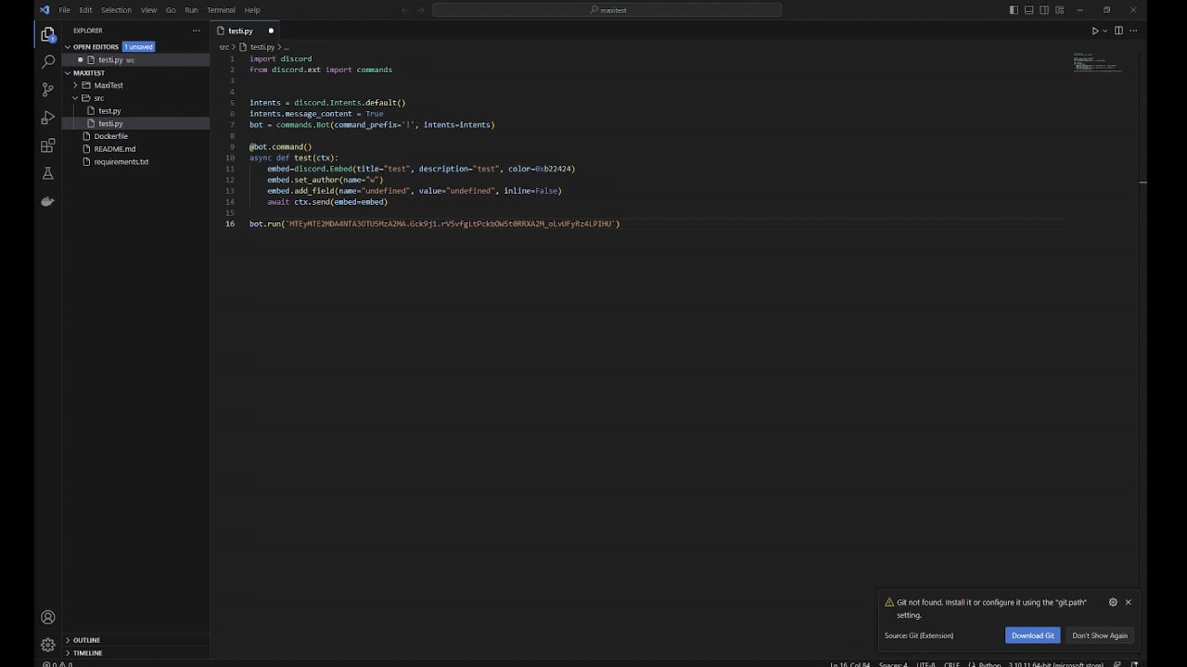Split the editor to the right
Screen dimensions: 1187x667
coord(1118,31)
